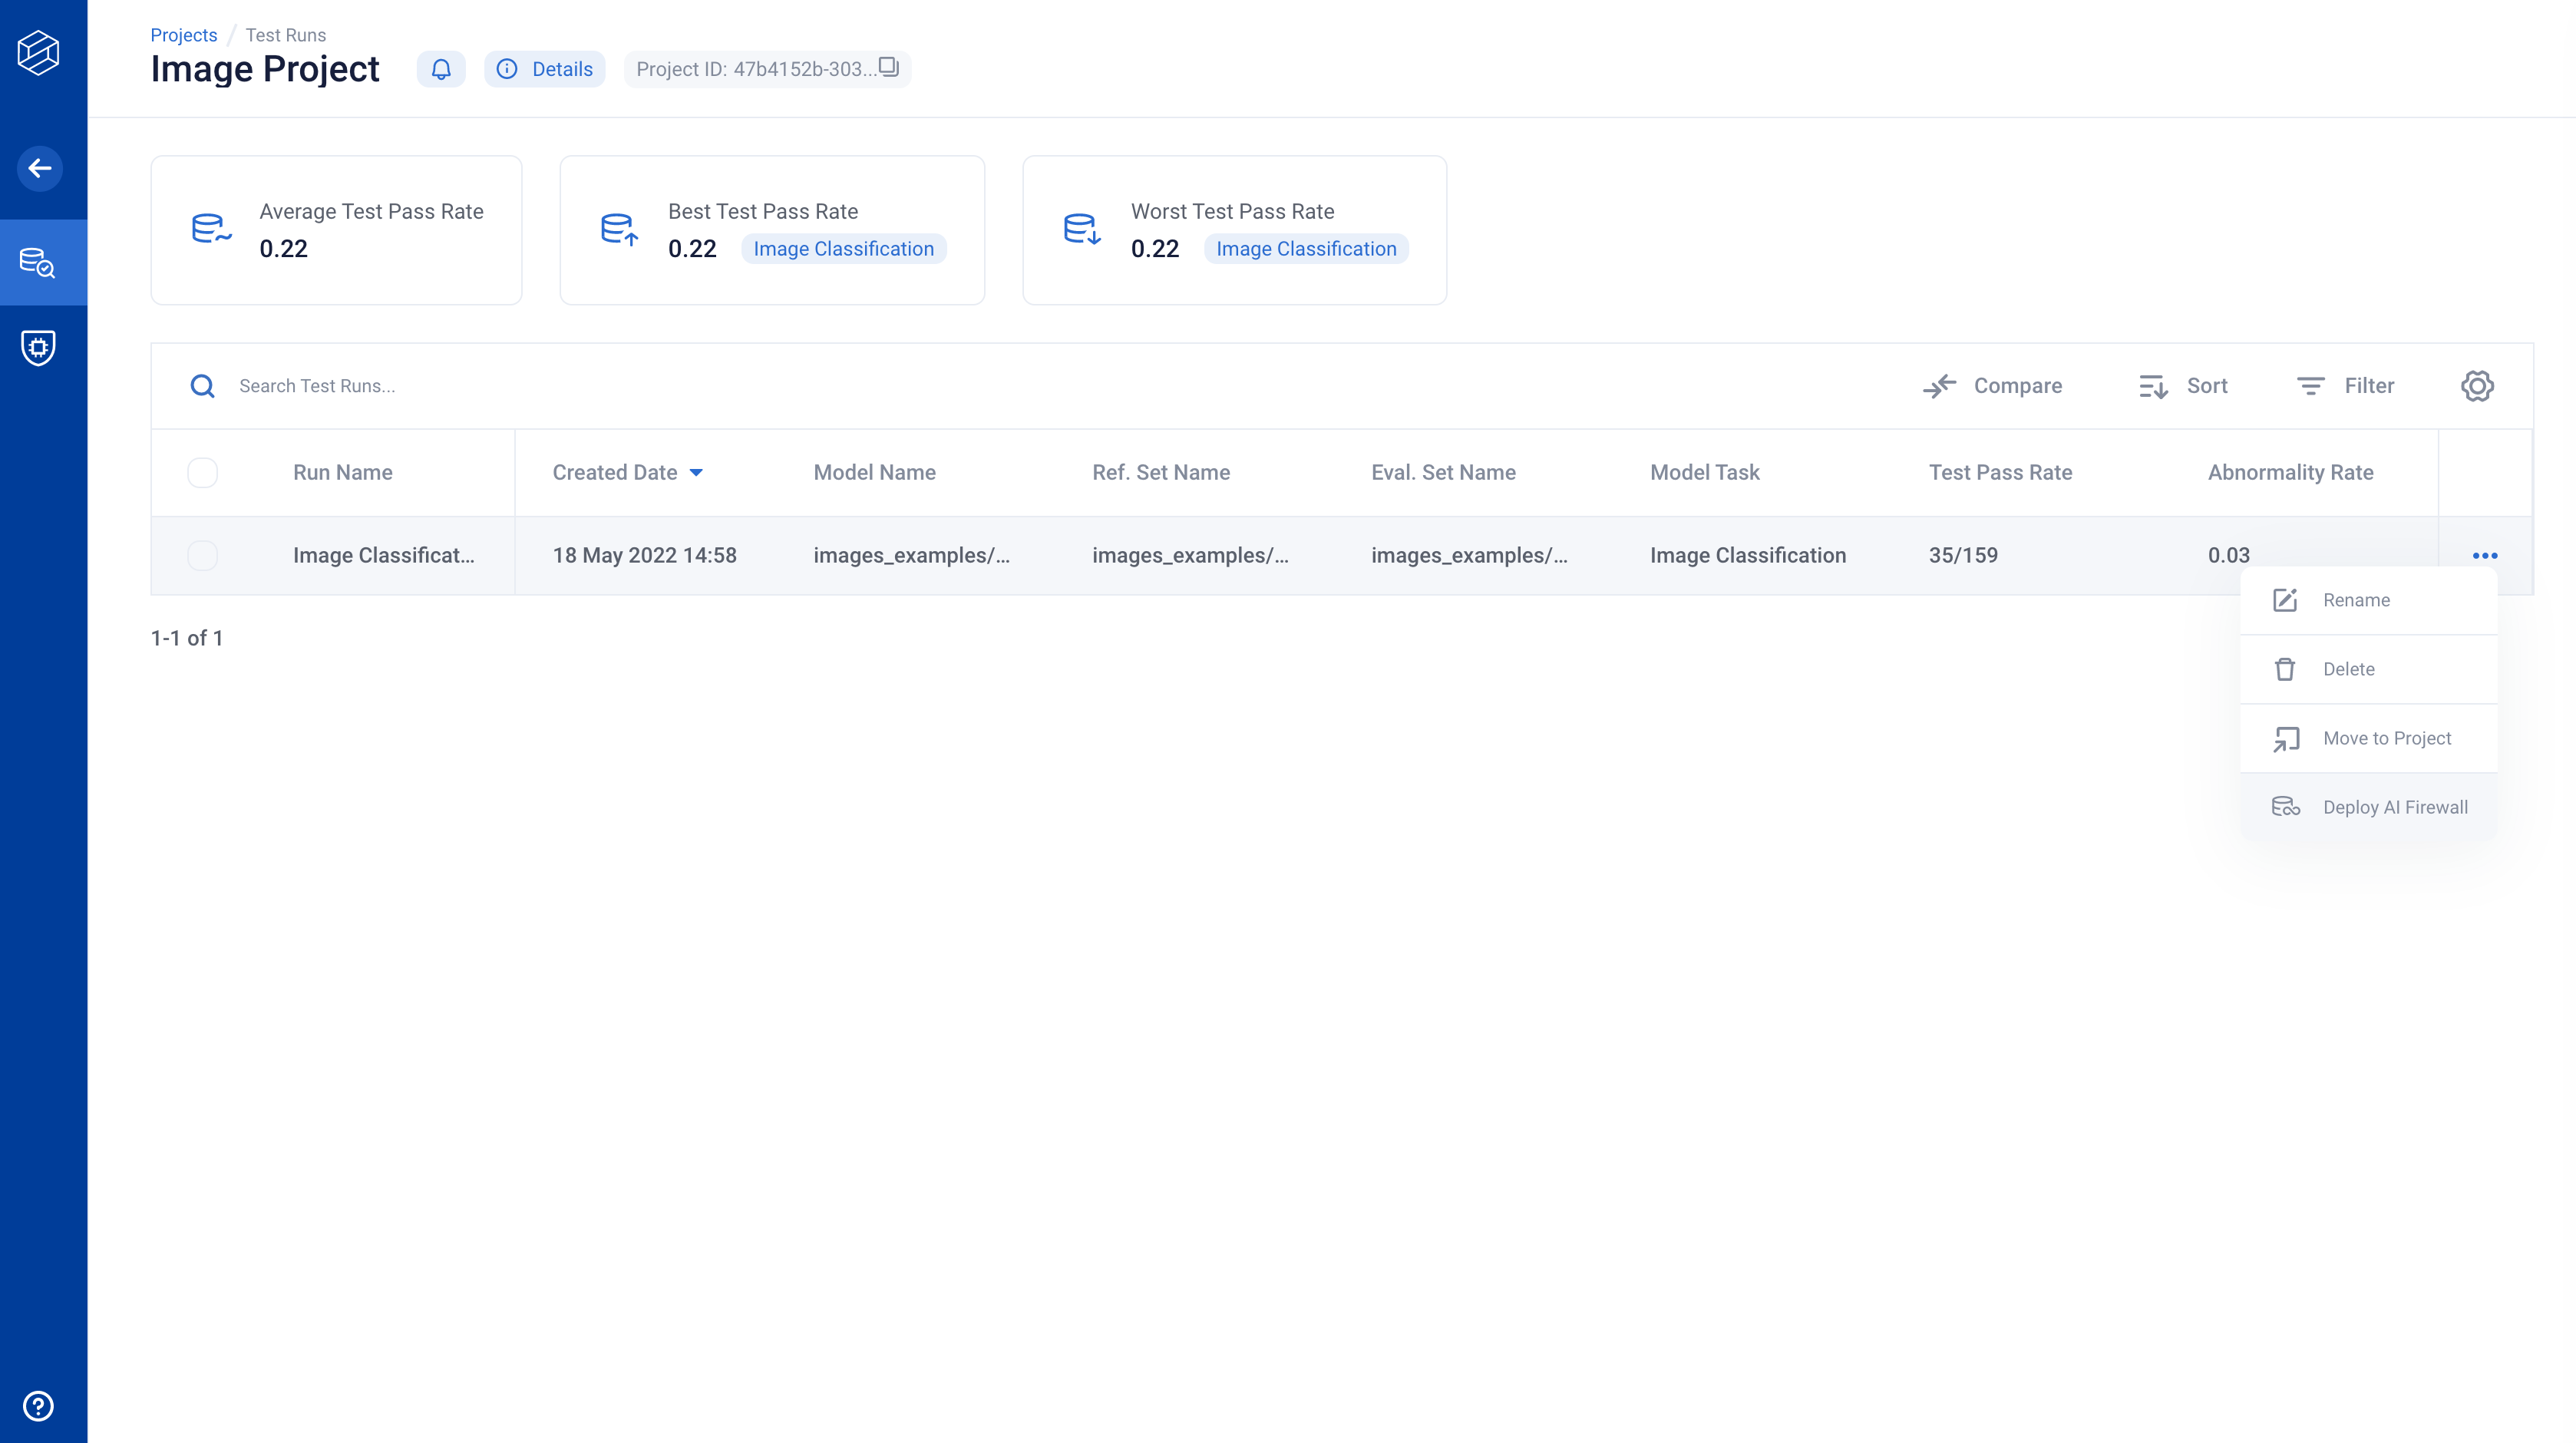Viewport: 2576px width, 1443px height.
Task: Click the cube logo in the sidebar
Action: click(39, 52)
